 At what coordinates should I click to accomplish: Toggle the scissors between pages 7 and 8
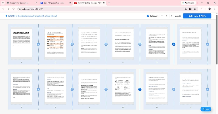38,89
